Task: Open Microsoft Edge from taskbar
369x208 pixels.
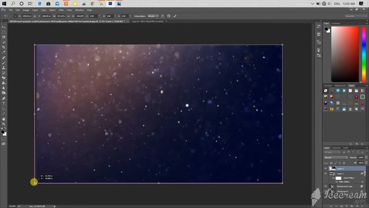Action: [40, 3]
